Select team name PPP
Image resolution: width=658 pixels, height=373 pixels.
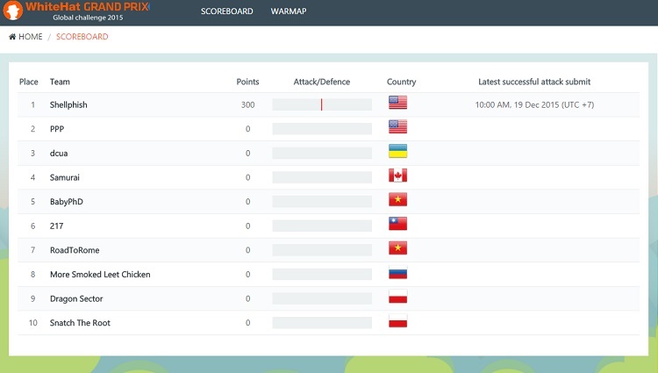57,129
